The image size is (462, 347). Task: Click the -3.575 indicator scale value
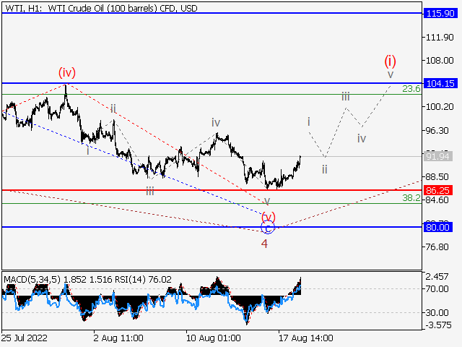(438, 325)
